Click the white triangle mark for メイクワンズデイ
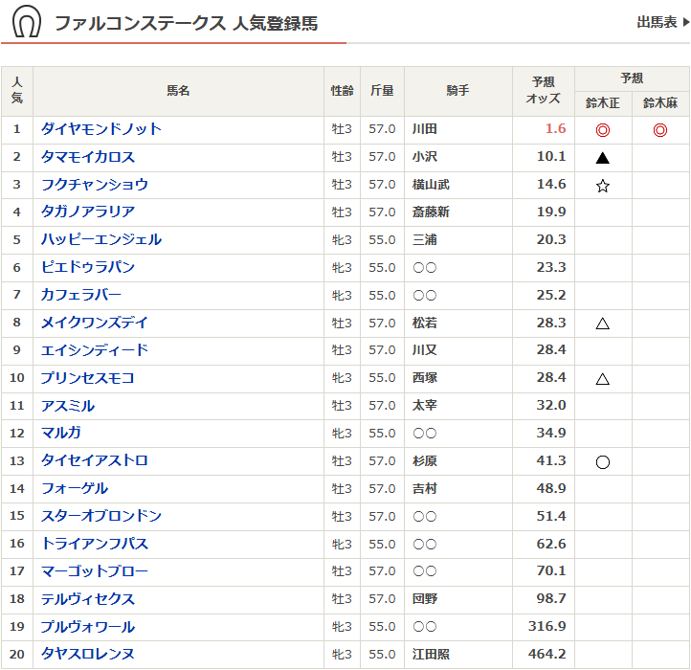 tap(603, 324)
